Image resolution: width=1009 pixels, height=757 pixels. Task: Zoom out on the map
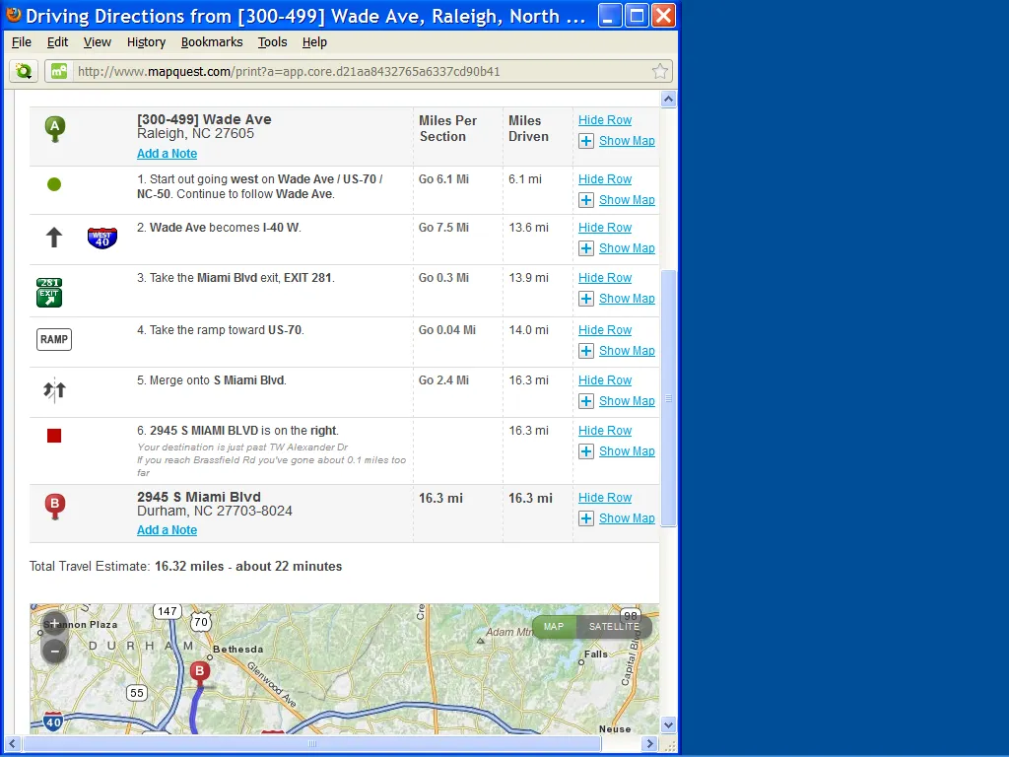coord(54,651)
